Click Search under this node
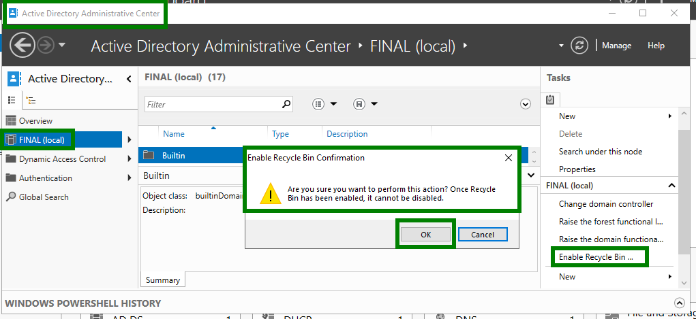Viewport: 696px width, 319px height. click(x=601, y=152)
